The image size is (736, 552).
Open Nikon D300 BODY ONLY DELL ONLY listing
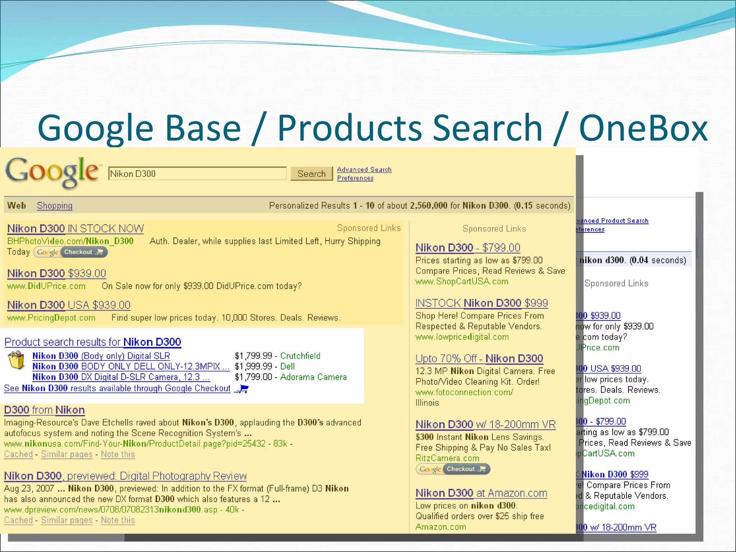131,367
